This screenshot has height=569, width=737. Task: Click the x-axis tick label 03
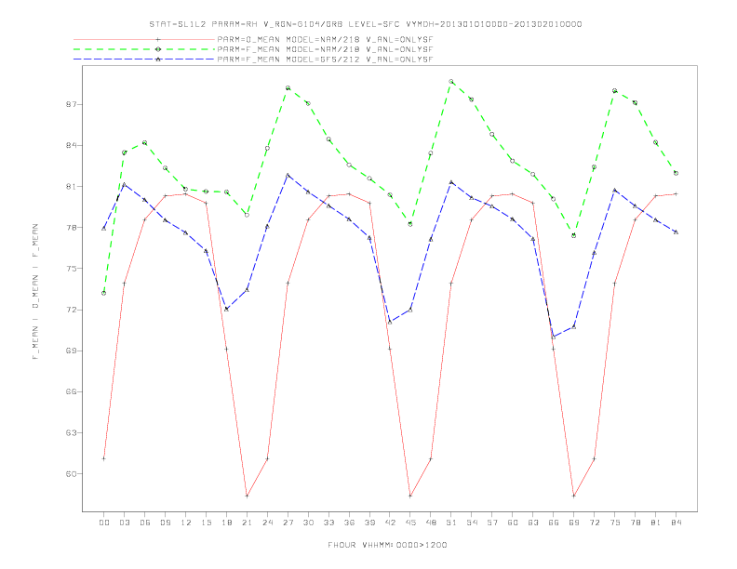click(x=124, y=523)
